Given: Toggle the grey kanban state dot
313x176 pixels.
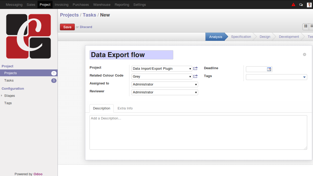Looking at the screenshot, I should (x=305, y=54).
